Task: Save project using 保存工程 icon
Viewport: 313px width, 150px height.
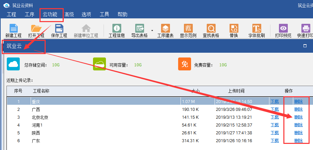Action: tap(59, 29)
